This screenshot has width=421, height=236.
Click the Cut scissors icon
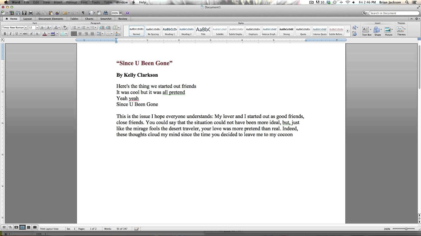[x=38, y=13]
